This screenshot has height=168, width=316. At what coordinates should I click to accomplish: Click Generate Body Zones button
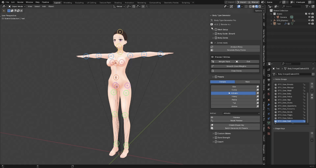click(235, 50)
